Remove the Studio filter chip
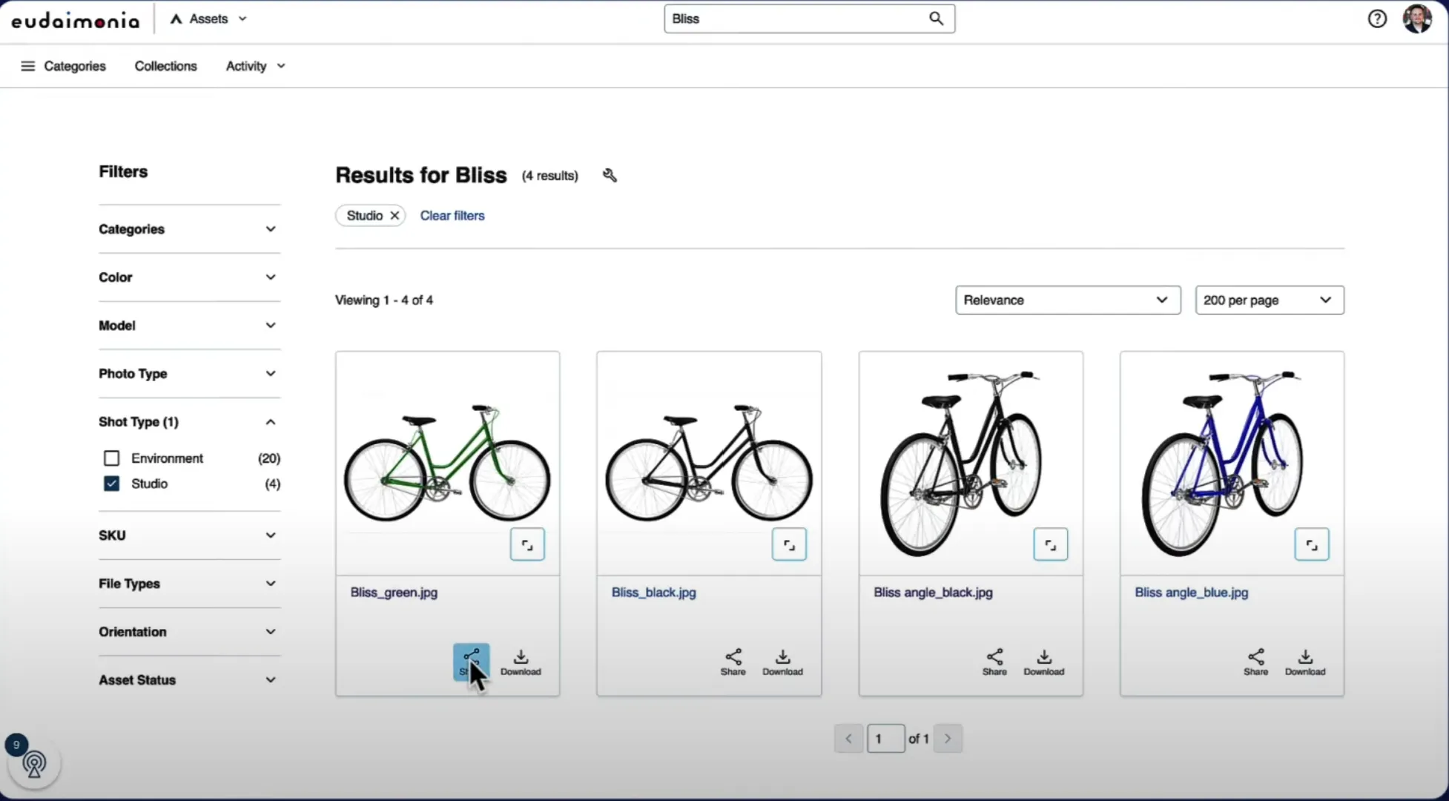Screen dimensions: 1449x801 (x=395, y=216)
